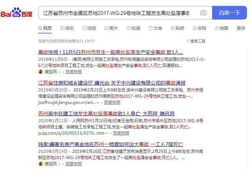
Task: Open the 图片 tab
Action: pos(111,28)
